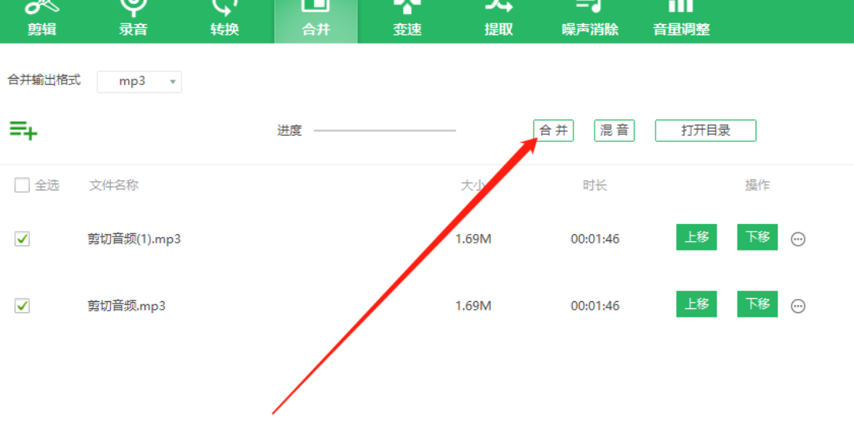Switch to 噪声消除 noise removal tab

(590, 20)
